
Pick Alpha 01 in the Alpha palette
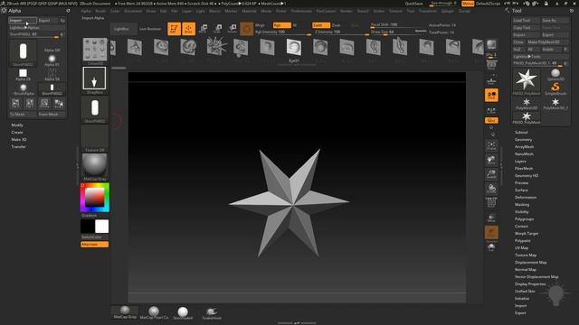[52, 60]
